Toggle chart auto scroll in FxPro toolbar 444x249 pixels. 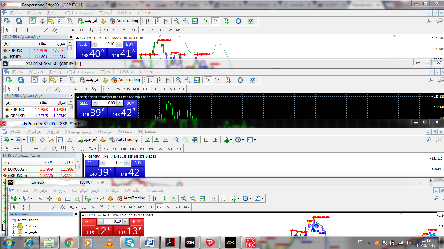(x=206, y=140)
